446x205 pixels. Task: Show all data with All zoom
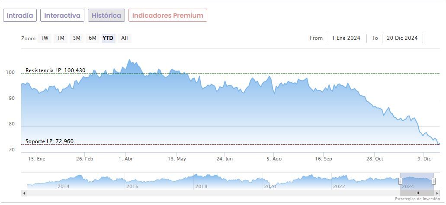click(x=125, y=38)
